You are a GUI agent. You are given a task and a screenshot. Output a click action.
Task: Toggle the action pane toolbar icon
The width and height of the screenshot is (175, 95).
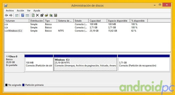click(27, 15)
